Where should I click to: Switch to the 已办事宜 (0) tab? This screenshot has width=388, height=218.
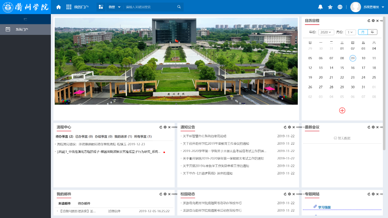[84, 137]
